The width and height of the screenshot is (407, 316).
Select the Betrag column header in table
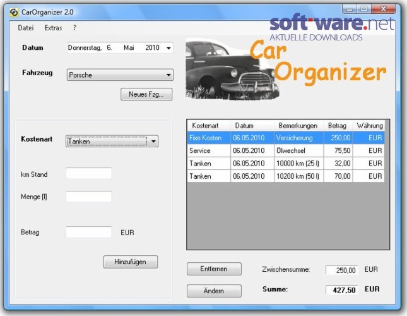pos(338,126)
